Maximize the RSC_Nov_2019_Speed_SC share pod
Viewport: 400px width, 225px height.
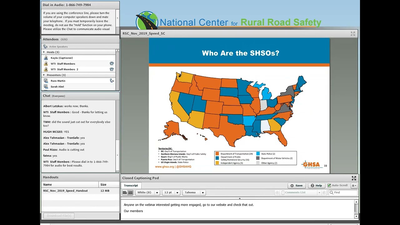[x=353, y=33]
